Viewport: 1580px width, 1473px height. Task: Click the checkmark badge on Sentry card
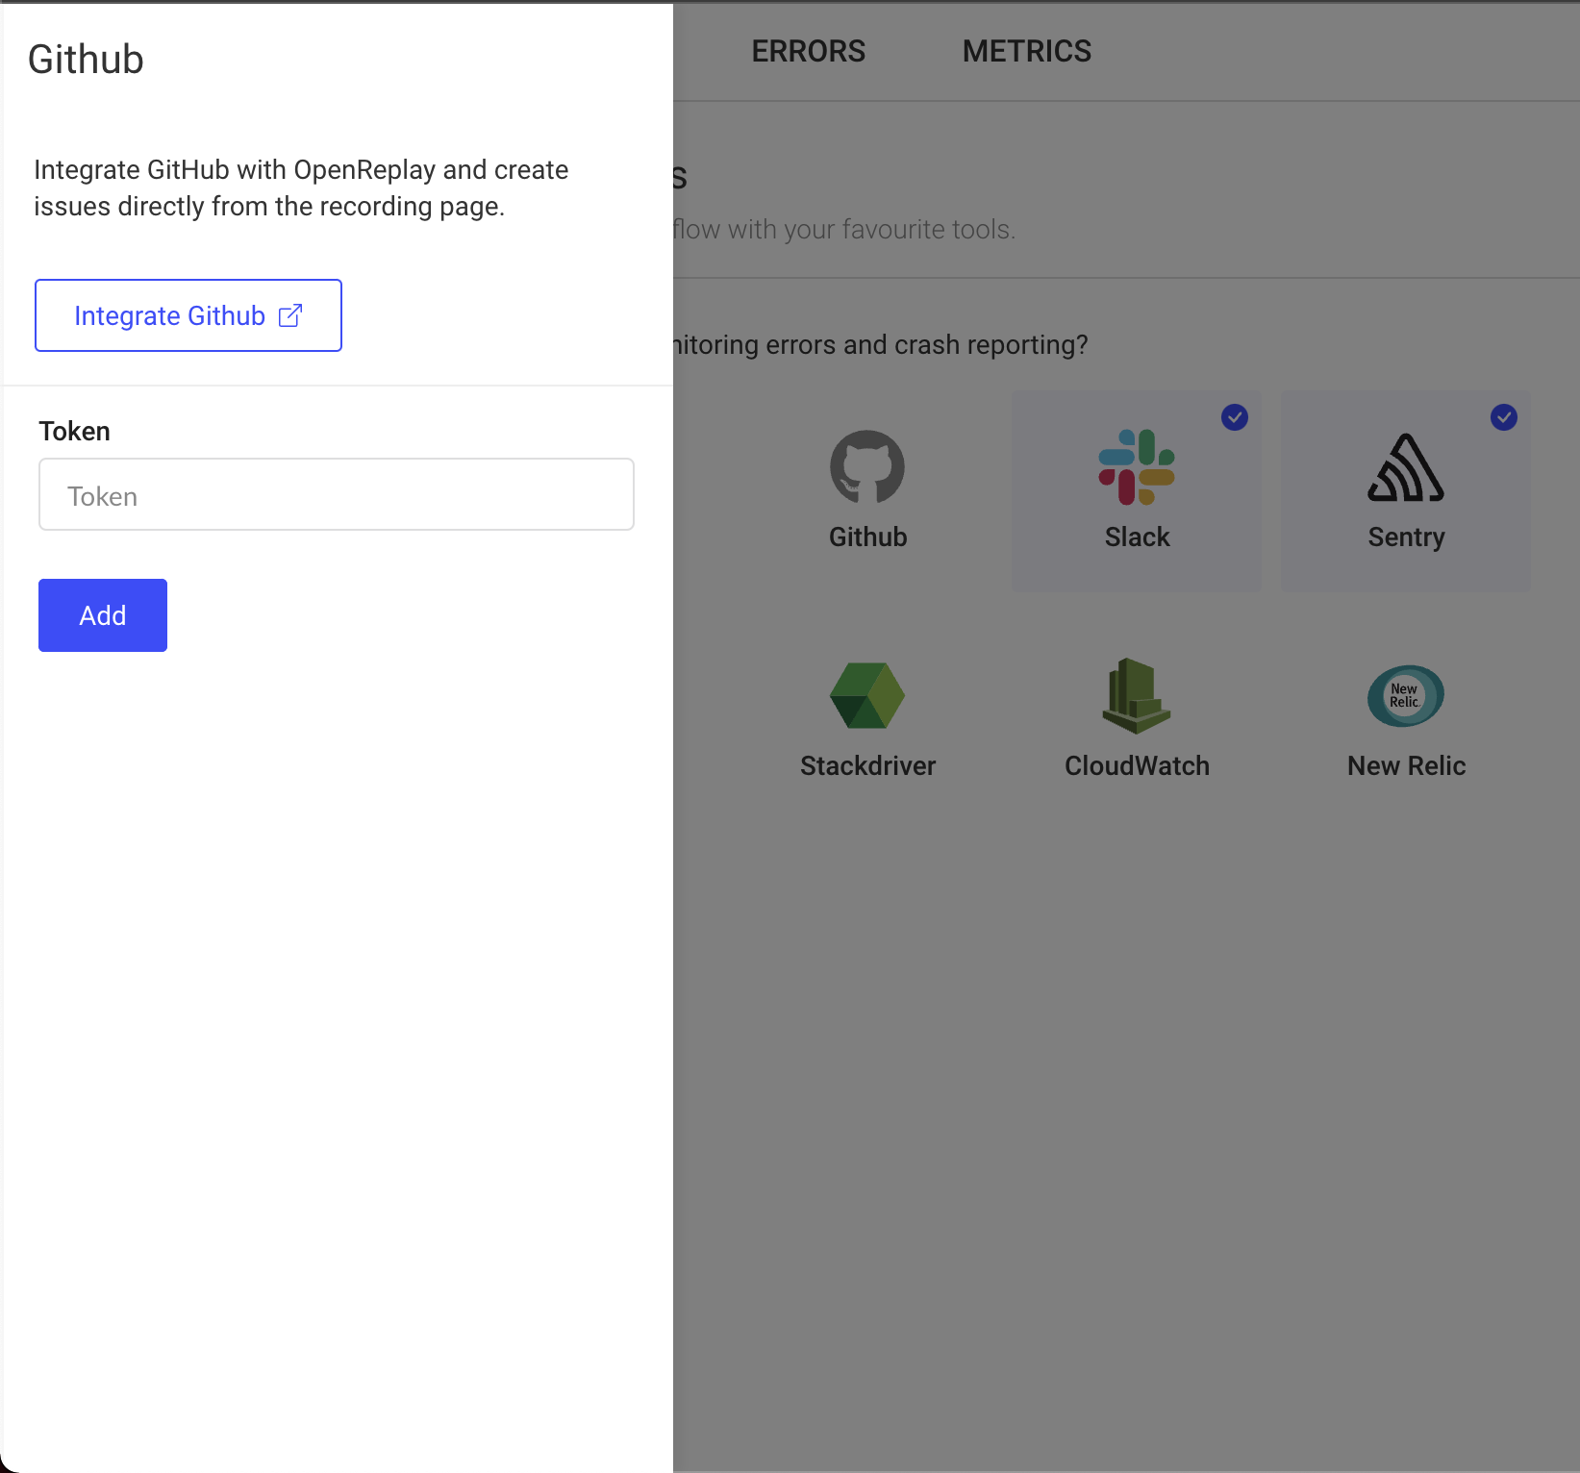coord(1504,417)
